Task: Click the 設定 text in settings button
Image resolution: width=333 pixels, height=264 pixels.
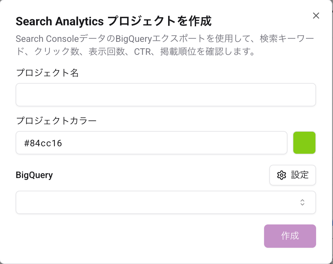Action: 300,175
